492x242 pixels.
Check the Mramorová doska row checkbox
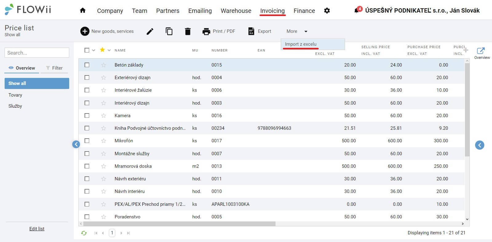[87, 166]
